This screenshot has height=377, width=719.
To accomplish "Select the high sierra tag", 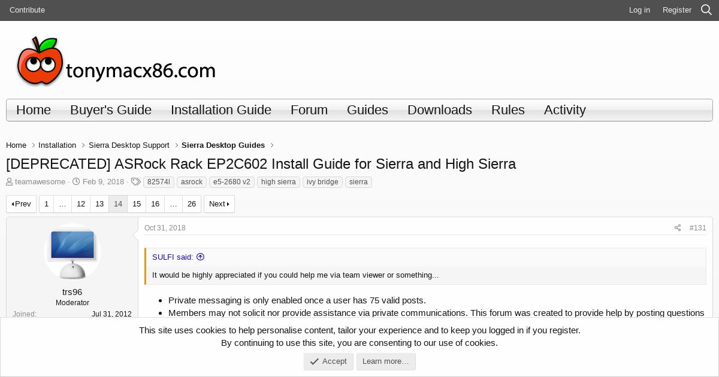I will [279, 182].
